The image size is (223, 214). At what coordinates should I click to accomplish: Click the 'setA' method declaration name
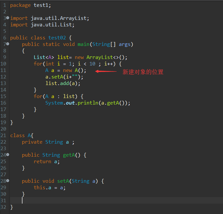point(63,181)
